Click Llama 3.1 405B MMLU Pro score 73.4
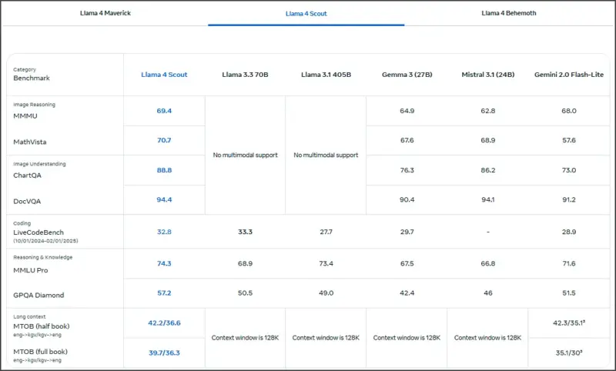Image resolution: width=616 pixels, height=371 pixels. (326, 263)
